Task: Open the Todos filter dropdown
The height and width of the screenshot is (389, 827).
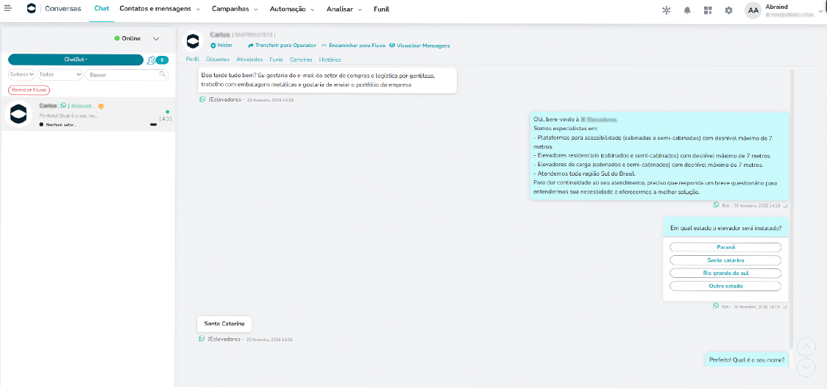Action: pos(60,74)
